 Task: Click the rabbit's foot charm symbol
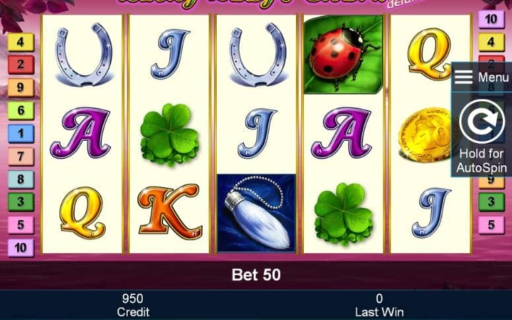click(x=256, y=213)
